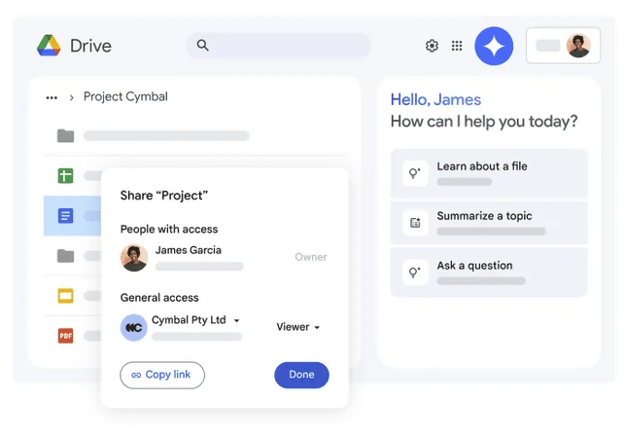Open the settings gear
This screenshot has height=437, width=625.
point(432,46)
